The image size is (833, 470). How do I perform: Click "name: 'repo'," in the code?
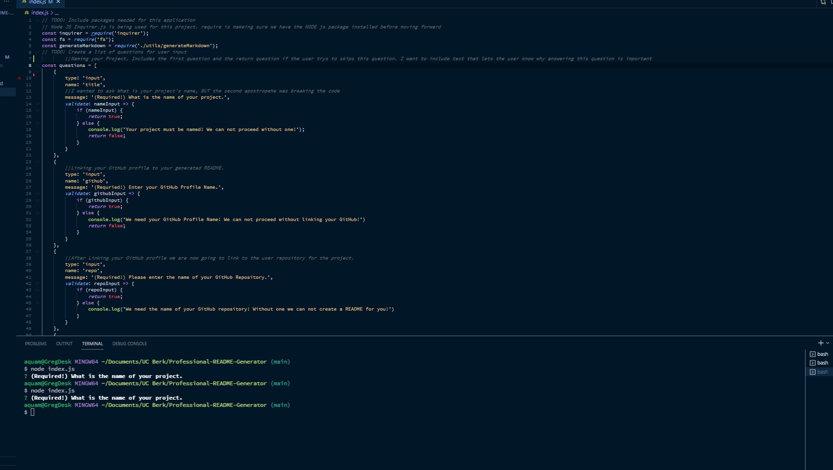[x=83, y=271]
